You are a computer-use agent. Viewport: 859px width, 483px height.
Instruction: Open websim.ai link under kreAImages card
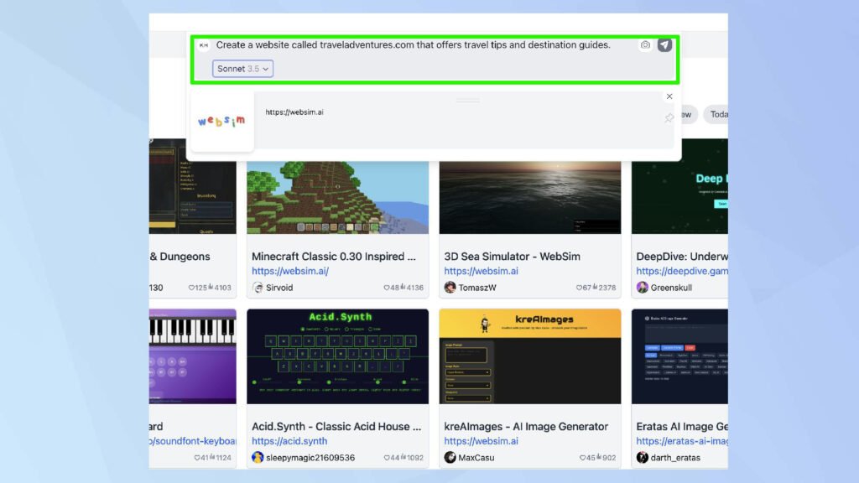[481, 441]
